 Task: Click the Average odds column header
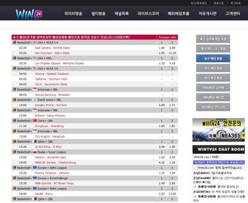167,37
